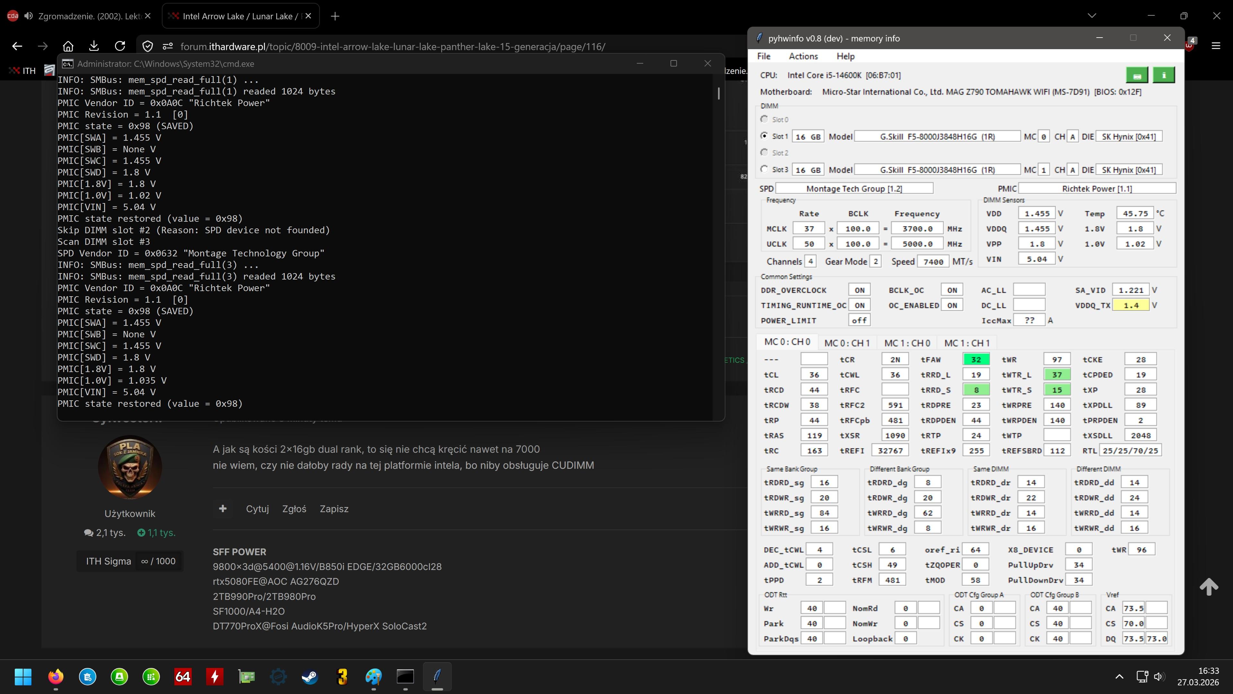Open Steam from the taskbar
The width and height of the screenshot is (1233, 694).
tap(310, 676)
